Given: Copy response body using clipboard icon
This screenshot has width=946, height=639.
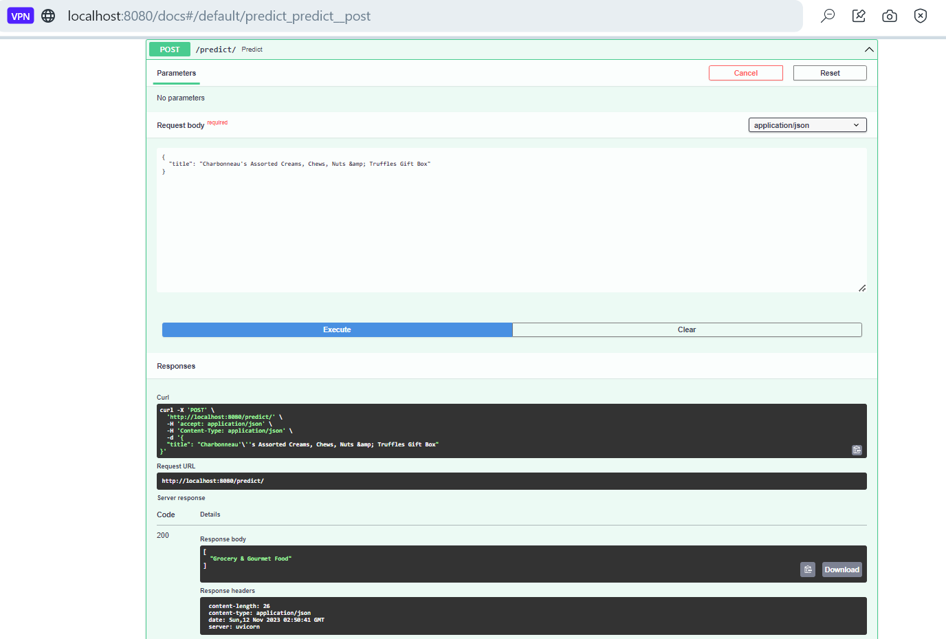Looking at the screenshot, I should pos(808,570).
